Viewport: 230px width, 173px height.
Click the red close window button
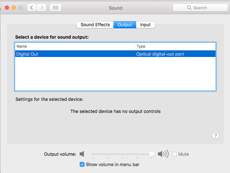coord(7,8)
